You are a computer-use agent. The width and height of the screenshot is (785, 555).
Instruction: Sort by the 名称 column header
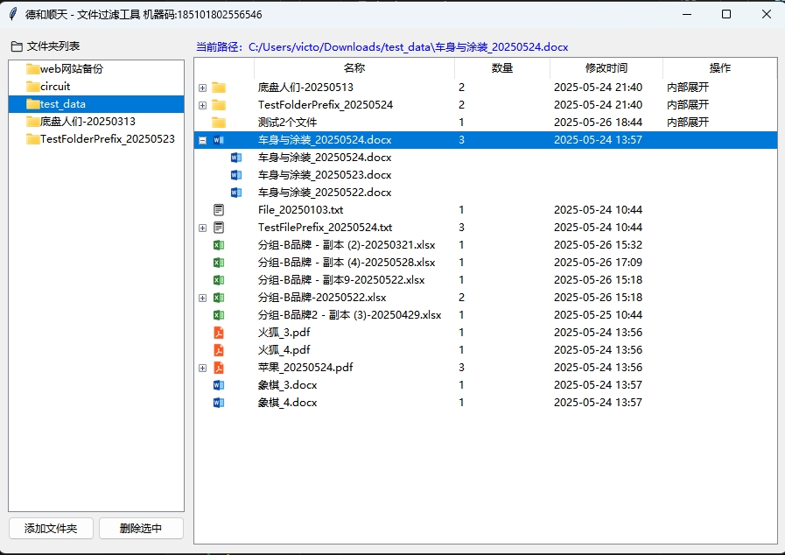click(354, 68)
